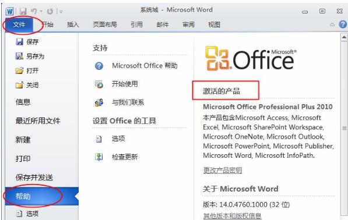
Task: Click the 与我们联系 people icon
Action: click(x=99, y=102)
